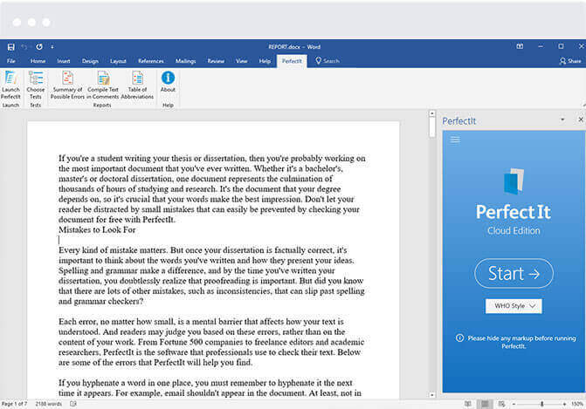The width and height of the screenshot is (586, 409).
Task: Generate Table of Abbreviations
Action: (x=137, y=85)
